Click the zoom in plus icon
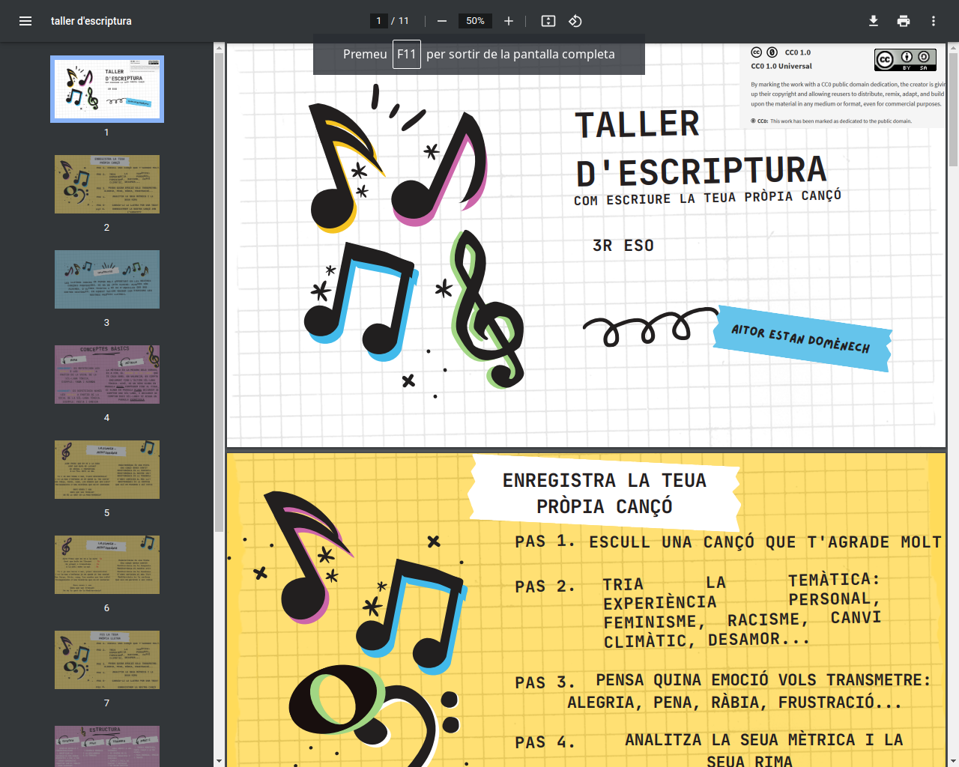This screenshot has height=767, width=959. click(x=509, y=21)
